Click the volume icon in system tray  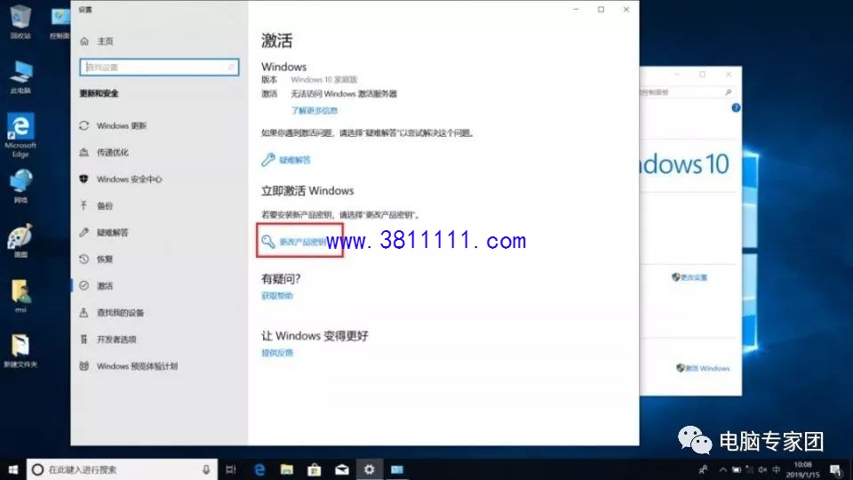tap(762, 469)
